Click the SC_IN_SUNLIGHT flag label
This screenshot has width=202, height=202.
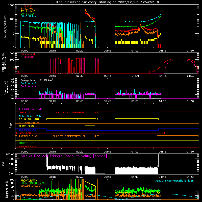tap(29, 119)
